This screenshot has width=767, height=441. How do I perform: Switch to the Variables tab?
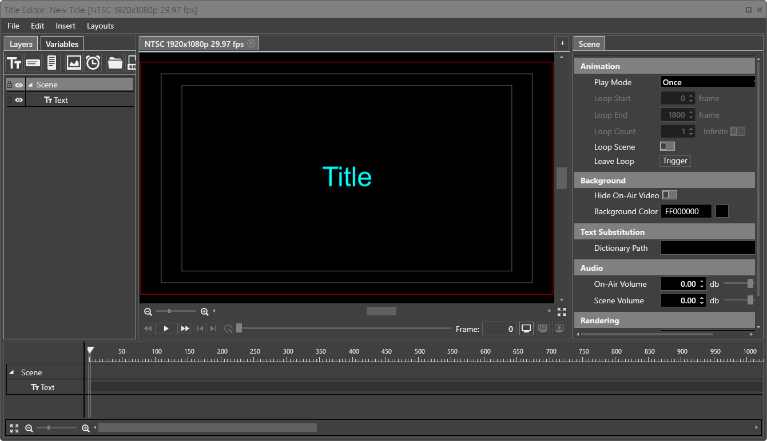[x=62, y=44]
